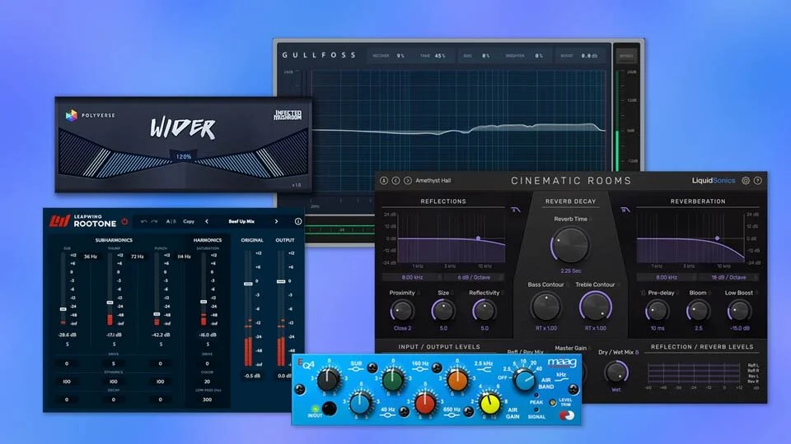Click Gullfoss Boost value 0.0 dB

589,56
